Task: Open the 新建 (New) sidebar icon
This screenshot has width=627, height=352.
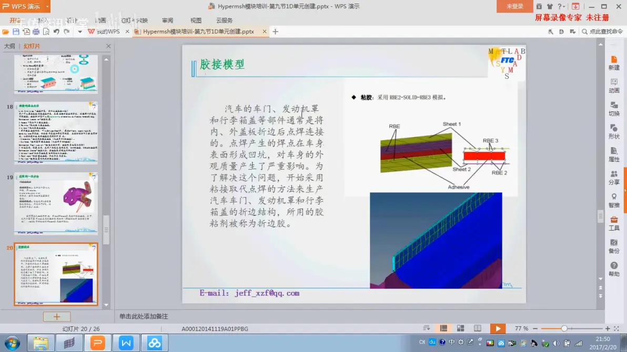Action: coord(614,63)
